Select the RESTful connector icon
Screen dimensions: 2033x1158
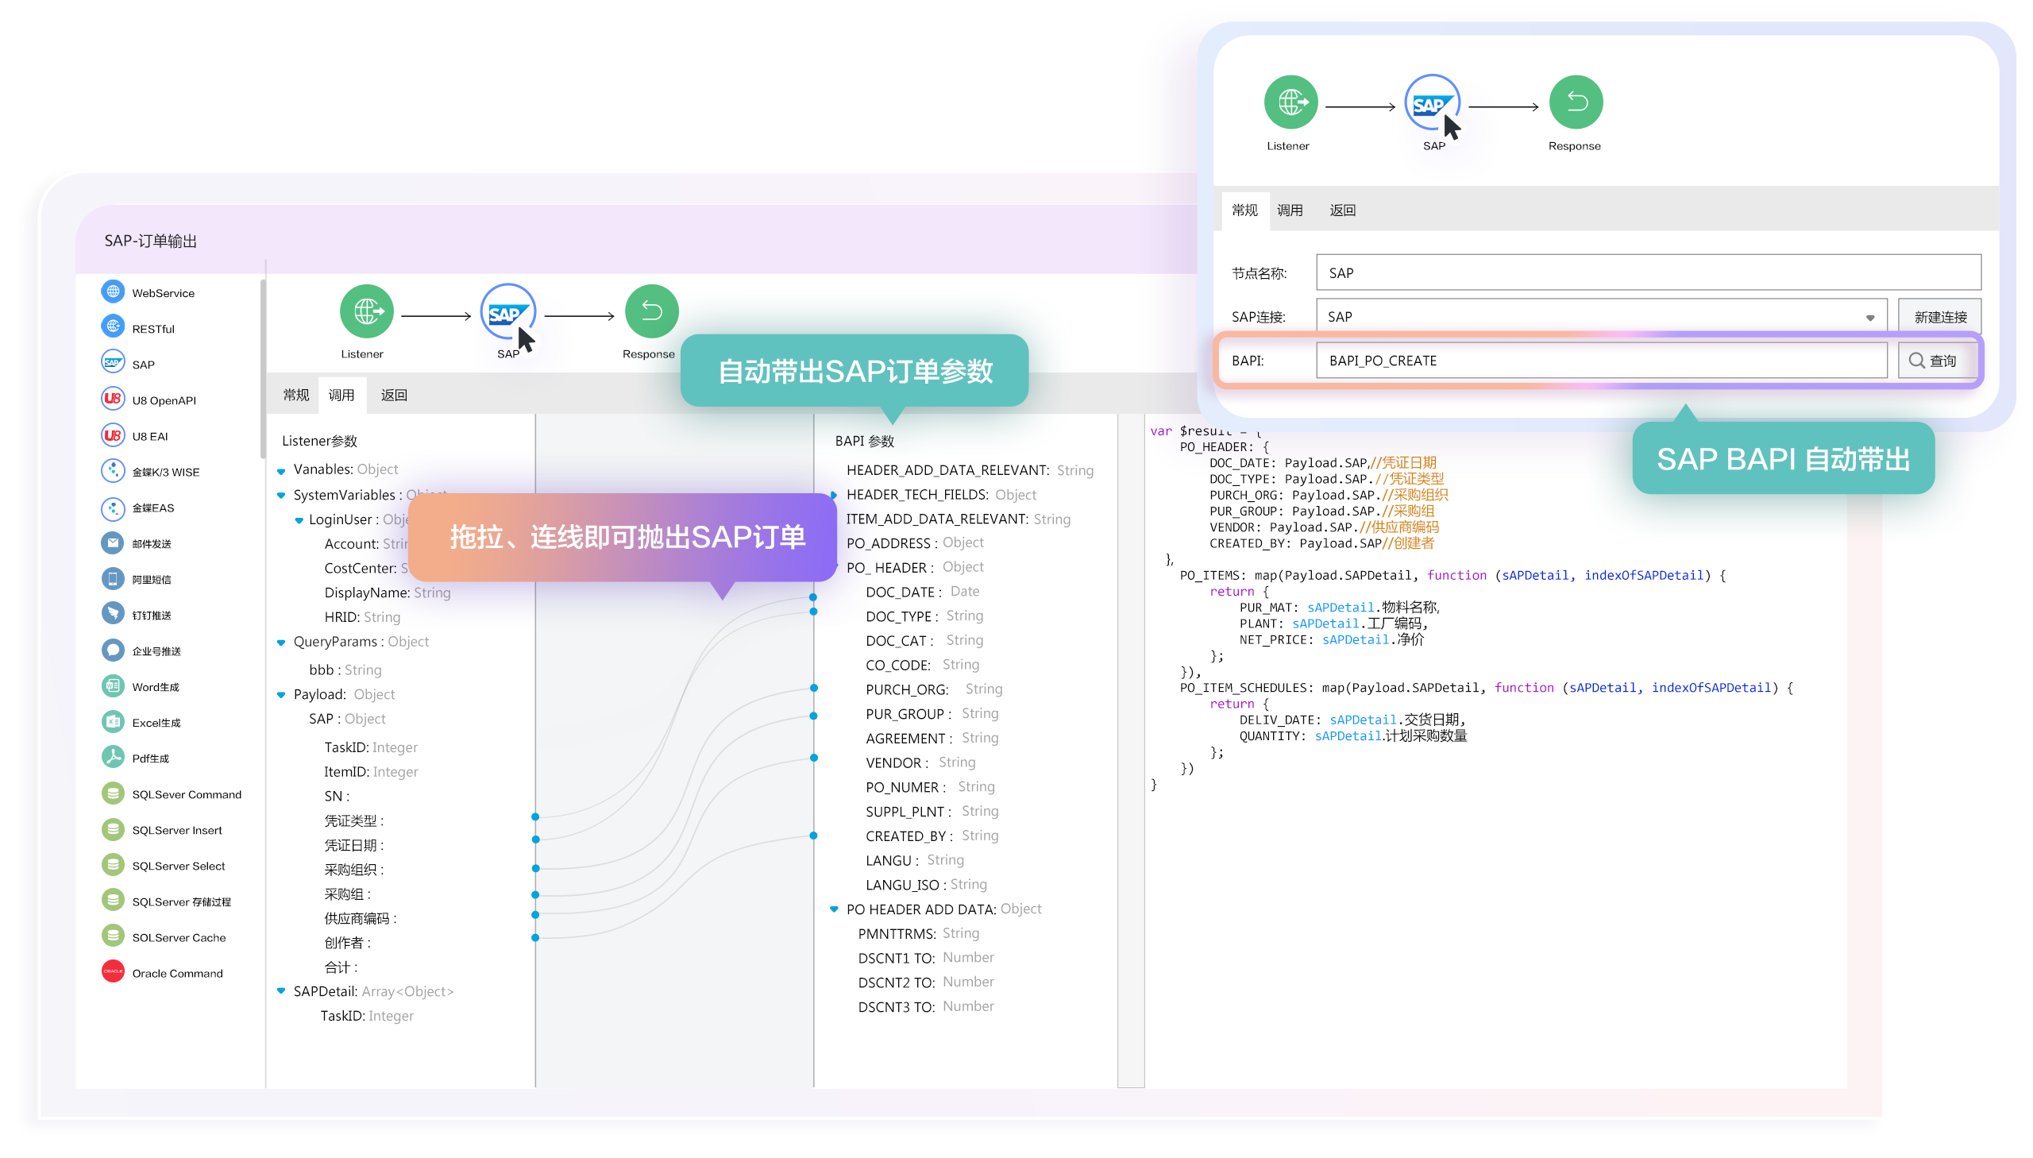click(x=113, y=328)
